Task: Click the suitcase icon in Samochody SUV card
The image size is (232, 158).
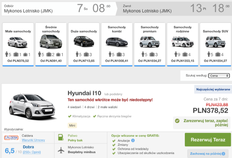Action: point(218,55)
